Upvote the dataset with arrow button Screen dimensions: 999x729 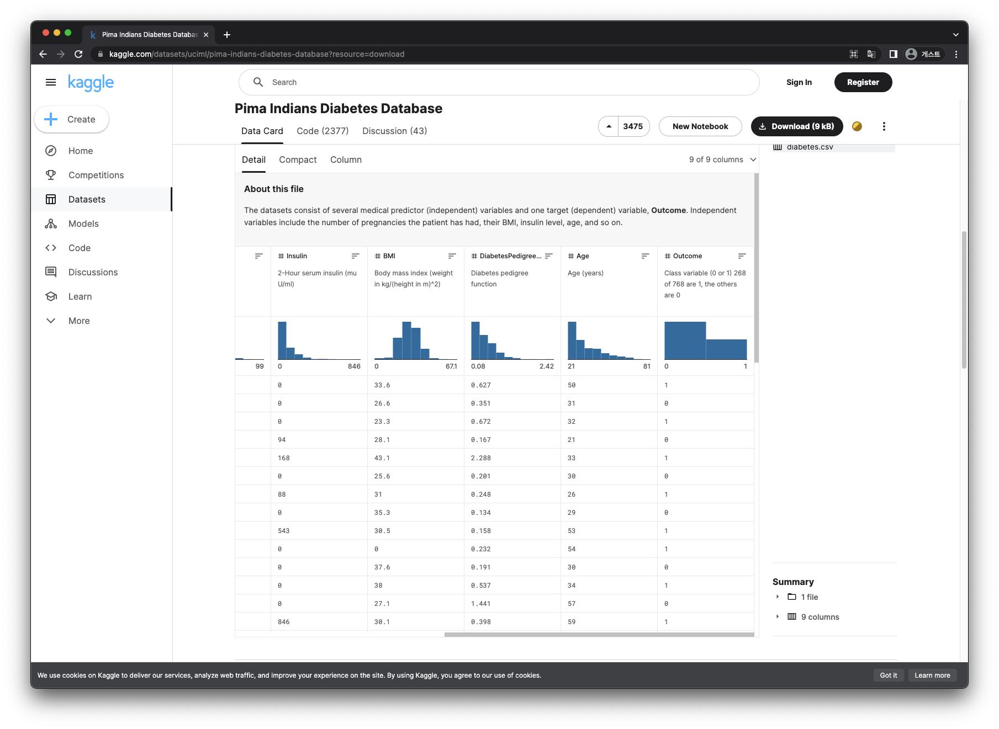click(x=609, y=126)
